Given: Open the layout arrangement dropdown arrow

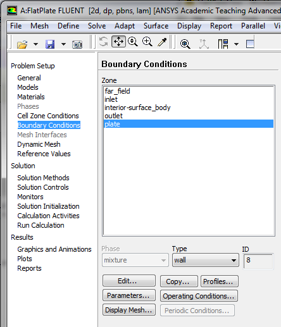Looking at the screenshot, I should pos(236,44).
